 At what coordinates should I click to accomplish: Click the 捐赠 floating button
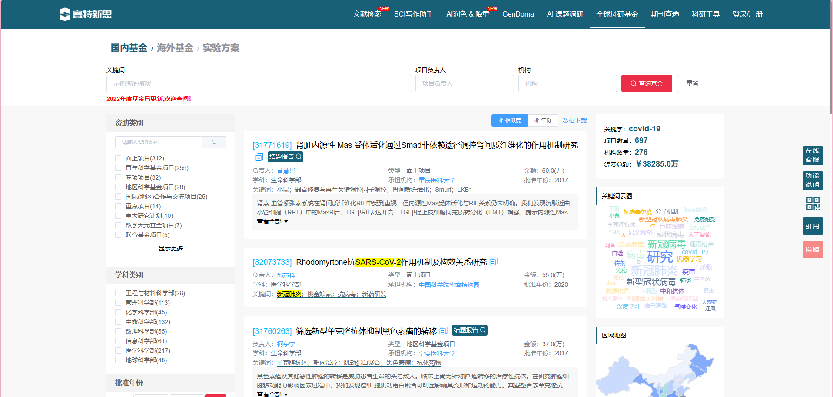coord(813,250)
